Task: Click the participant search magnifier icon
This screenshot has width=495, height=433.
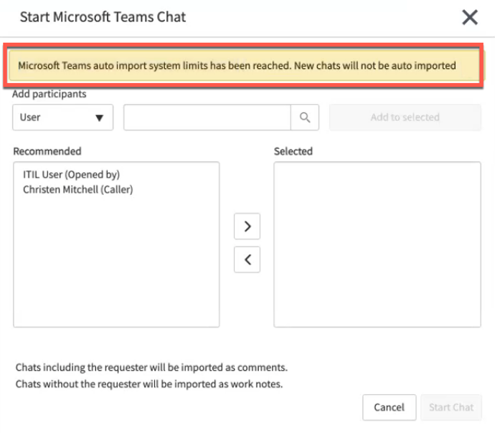Action: [305, 118]
